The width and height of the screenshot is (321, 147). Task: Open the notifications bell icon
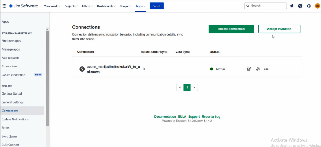[292, 6]
